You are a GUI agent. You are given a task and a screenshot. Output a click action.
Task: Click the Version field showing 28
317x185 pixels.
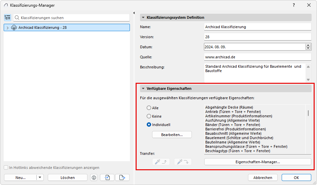point(257,37)
